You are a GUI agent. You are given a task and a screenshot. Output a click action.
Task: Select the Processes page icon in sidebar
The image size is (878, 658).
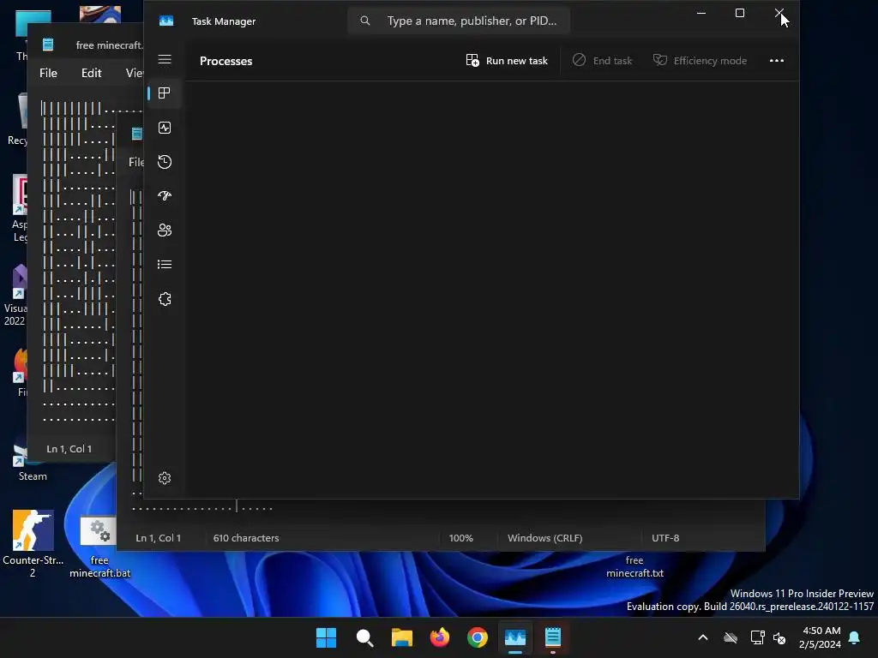tap(165, 93)
